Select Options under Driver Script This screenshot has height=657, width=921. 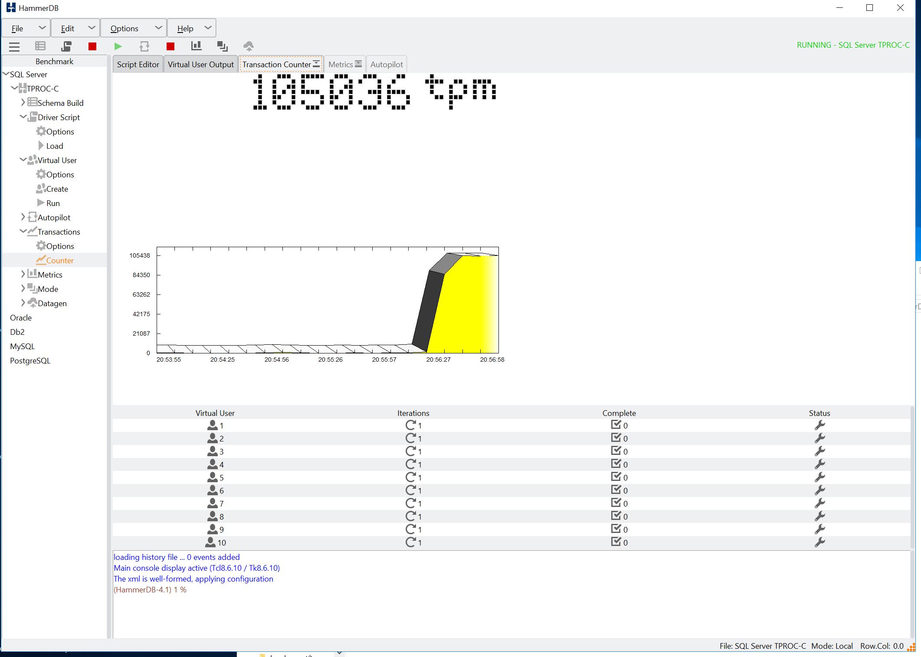[60, 131]
